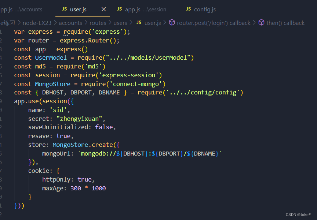
Task: Open the accounts breadcrumb dropdown
Action: [x=70, y=23]
